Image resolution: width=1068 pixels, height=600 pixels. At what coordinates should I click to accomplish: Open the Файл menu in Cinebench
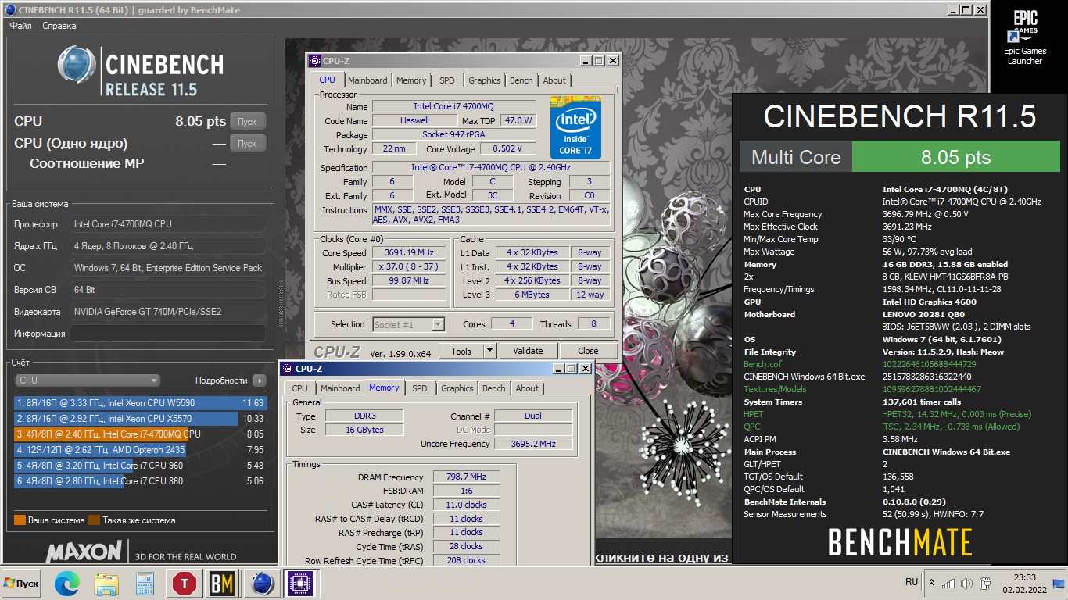point(21,26)
